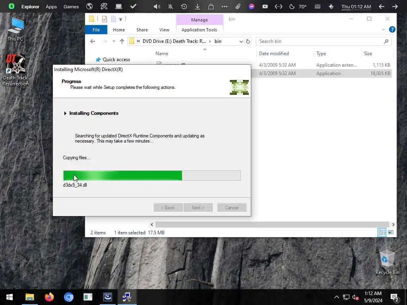This screenshot has width=407, height=305.
Task: Select the Death Track Resurrection desktop shortcut
Action: [x=16, y=70]
